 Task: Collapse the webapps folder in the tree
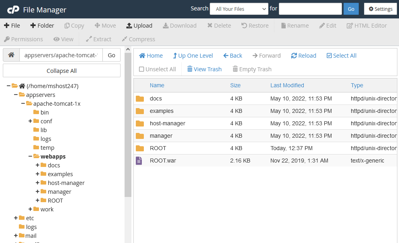pyautogui.click(x=30, y=156)
